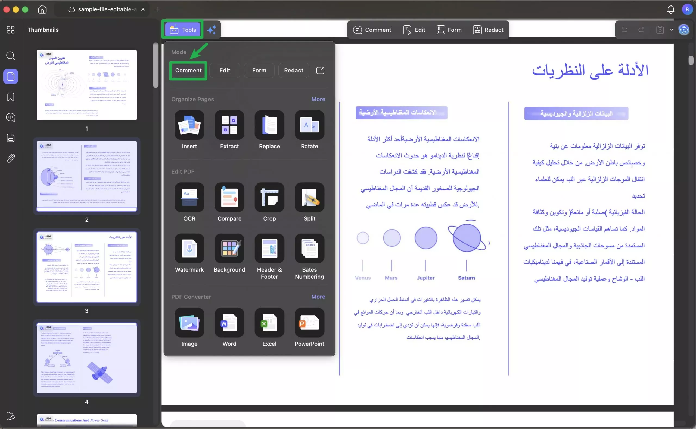Expand the save options dropdown arrow
Image resolution: width=696 pixels, height=429 pixels.
point(671,30)
